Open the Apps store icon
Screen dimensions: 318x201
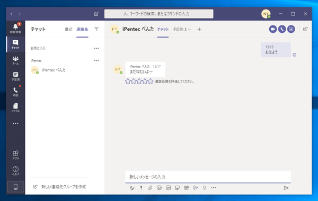coord(15,155)
